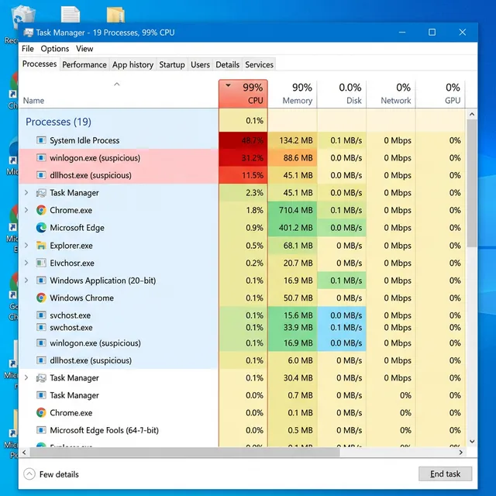Open the Startup tab
Viewport: 496px width, 496px height.
click(172, 65)
